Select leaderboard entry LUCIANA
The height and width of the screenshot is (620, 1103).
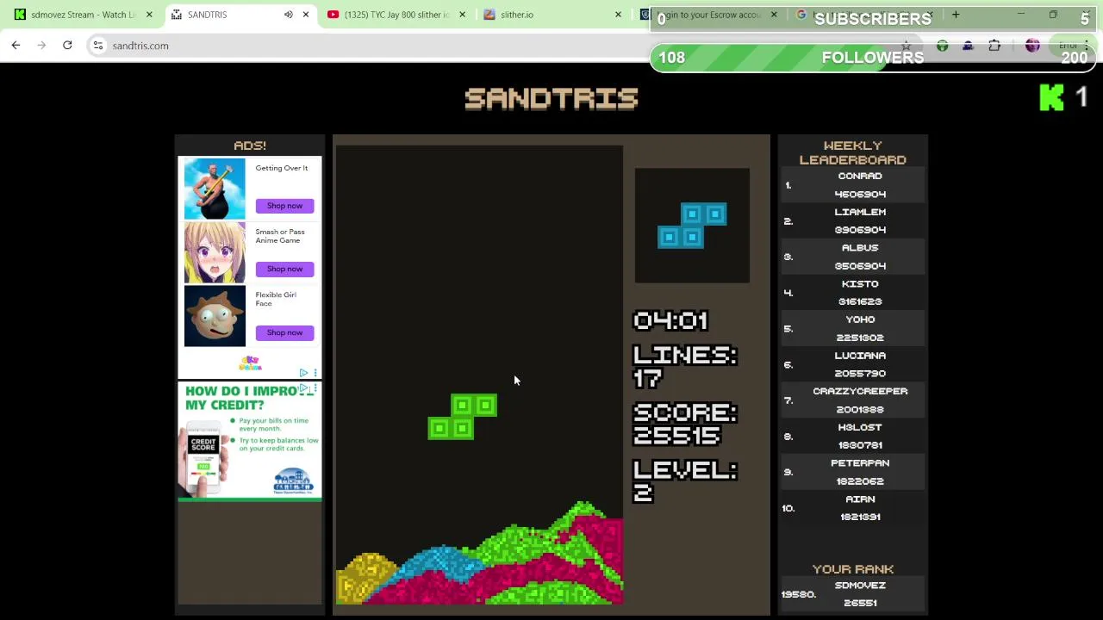(x=853, y=364)
